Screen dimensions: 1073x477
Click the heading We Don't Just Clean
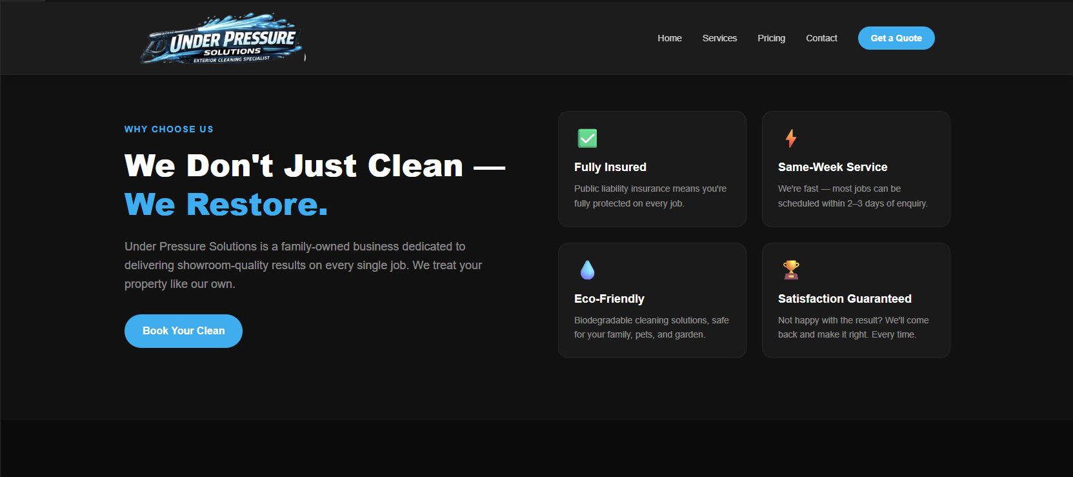(x=315, y=165)
